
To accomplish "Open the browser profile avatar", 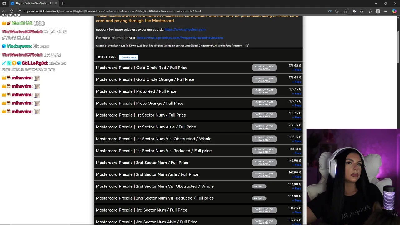I will tap(378, 11).
